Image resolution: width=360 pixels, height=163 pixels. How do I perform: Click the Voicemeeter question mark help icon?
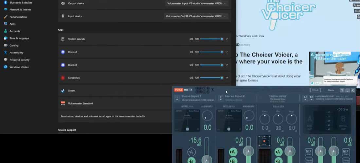pyautogui.click(x=342, y=90)
